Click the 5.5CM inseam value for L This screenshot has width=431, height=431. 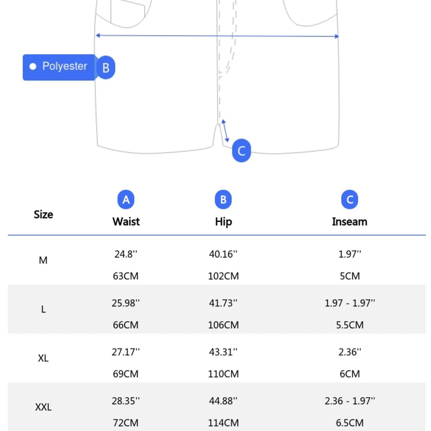pos(350,325)
